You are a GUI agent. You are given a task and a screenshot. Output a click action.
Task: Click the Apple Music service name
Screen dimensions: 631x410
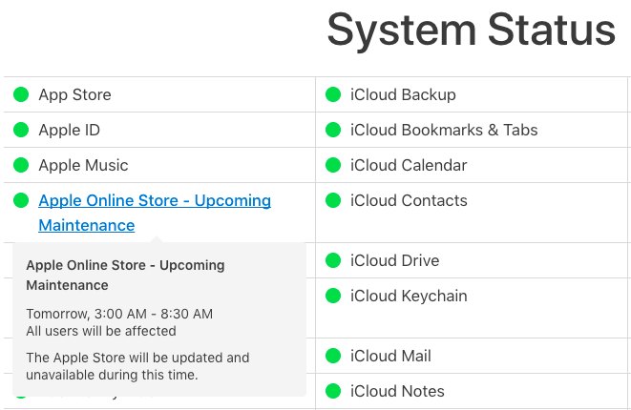83,165
